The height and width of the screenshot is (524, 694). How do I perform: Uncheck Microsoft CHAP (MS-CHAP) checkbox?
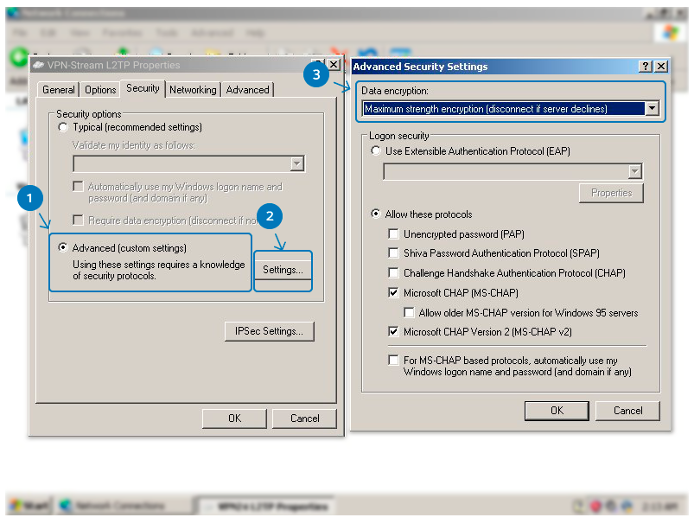pyautogui.click(x=393, y=292)
